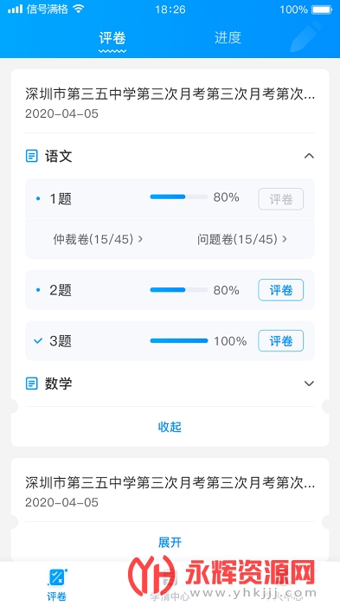The height and width of the screenshot is (606, 340).
Task: Switch to the 进度 tab
Action: click(x=228, y=37)
